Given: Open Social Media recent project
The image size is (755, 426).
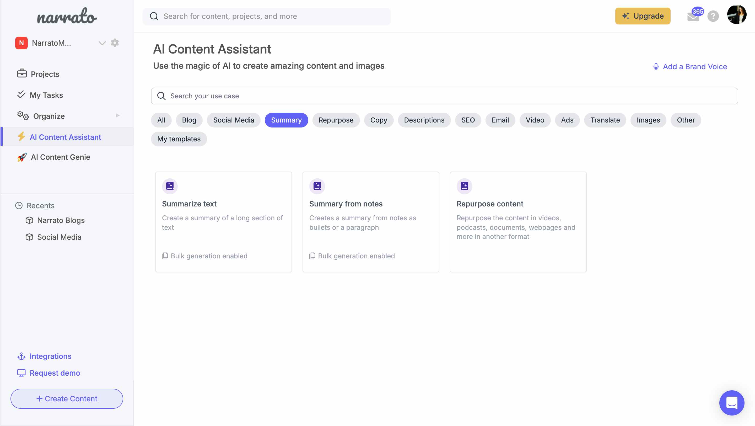Looking at the screenshot, I should [x=59, y=237].
